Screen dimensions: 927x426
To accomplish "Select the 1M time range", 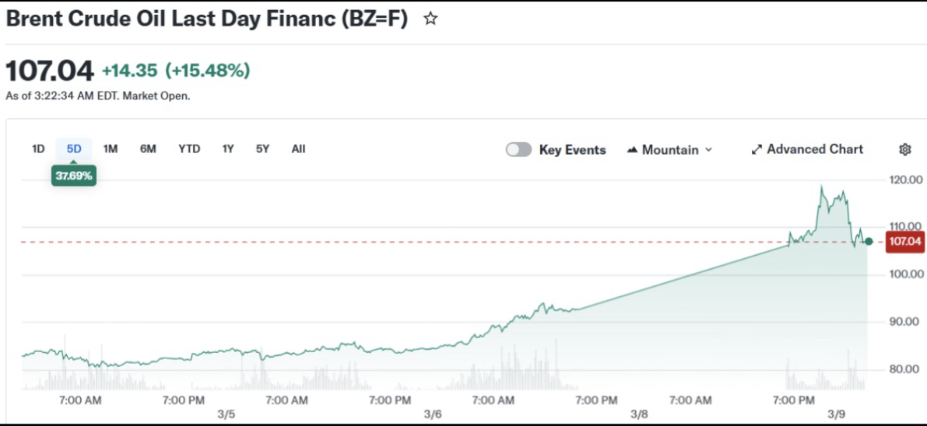I will click(x=111, y=148).
